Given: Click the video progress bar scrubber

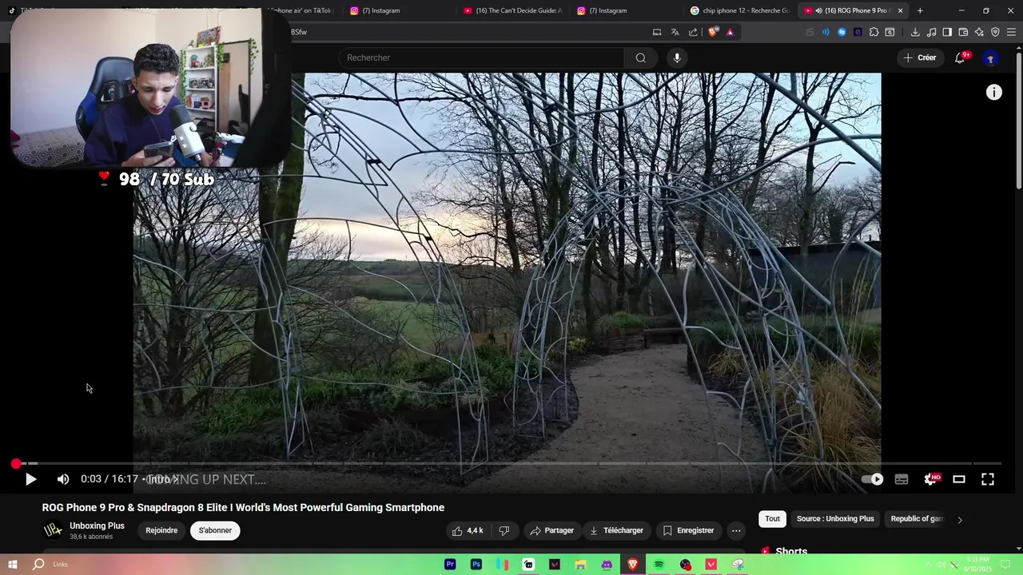Looking at the screenshot, I should 16,463.
